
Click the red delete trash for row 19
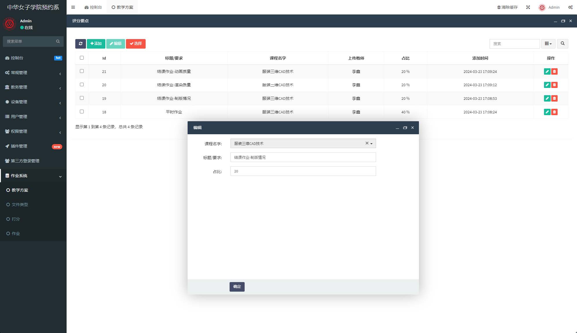click(554, 98)
